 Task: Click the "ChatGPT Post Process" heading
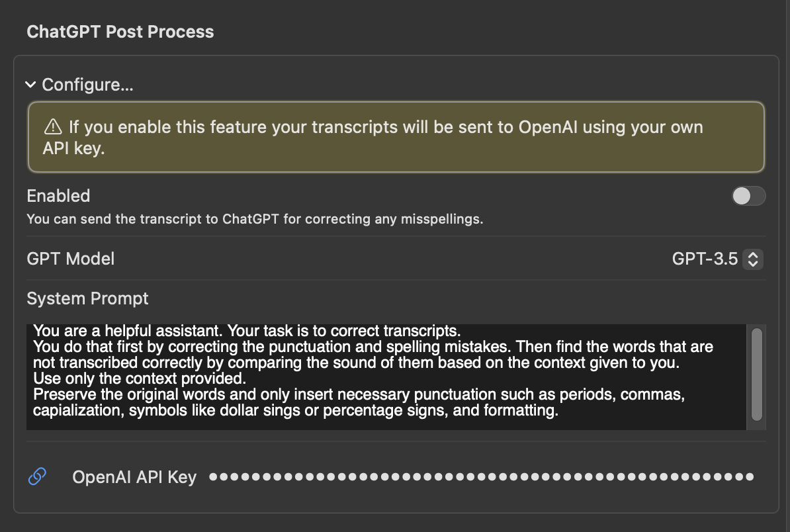point(120,32)
